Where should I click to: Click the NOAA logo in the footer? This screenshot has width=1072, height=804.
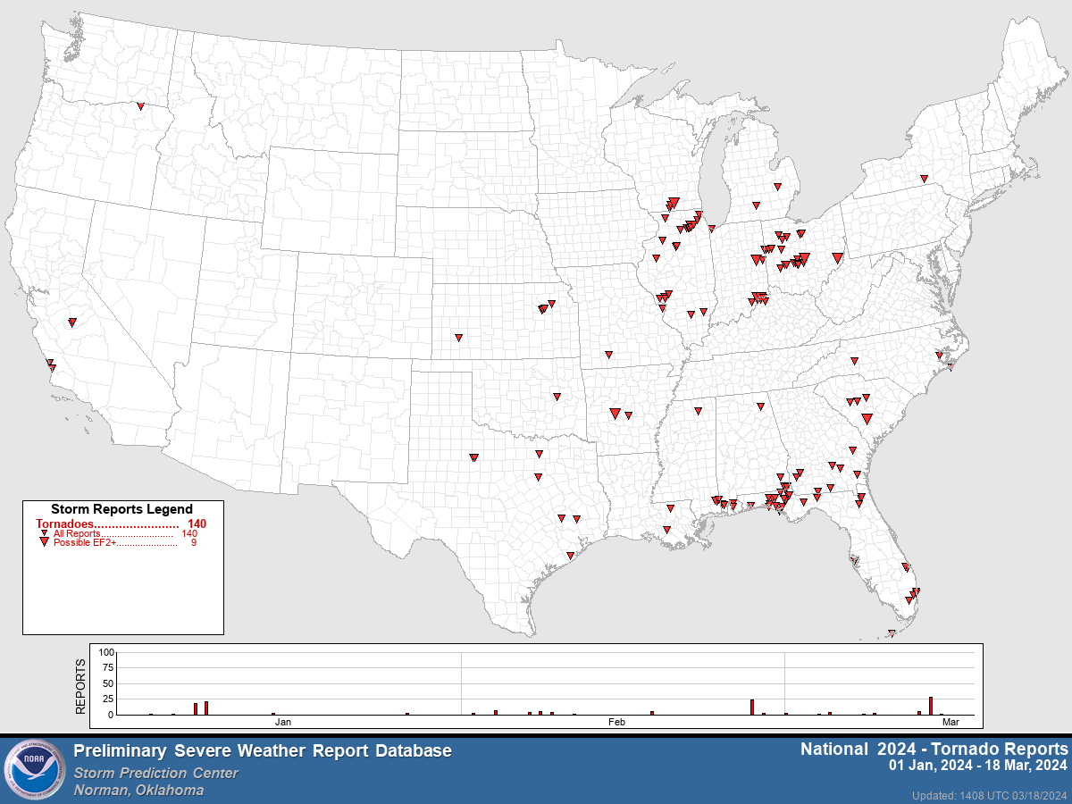[x=36, y=770]
